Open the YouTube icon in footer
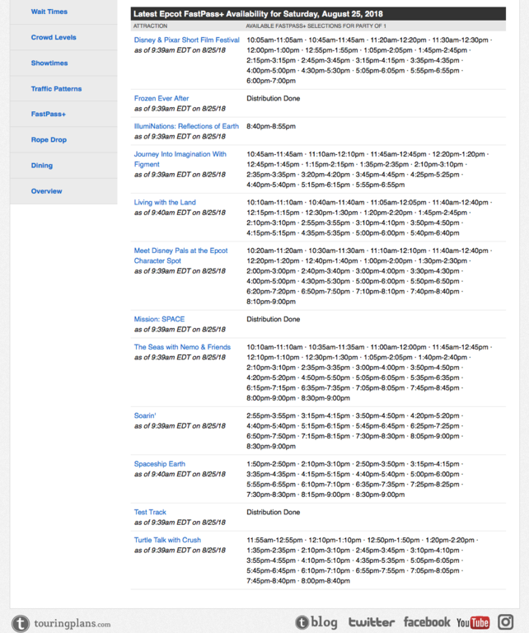Screen dimensions: 529x633 tap(473, 622)
